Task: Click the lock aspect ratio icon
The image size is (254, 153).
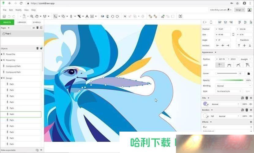Action: coord(233,35)
